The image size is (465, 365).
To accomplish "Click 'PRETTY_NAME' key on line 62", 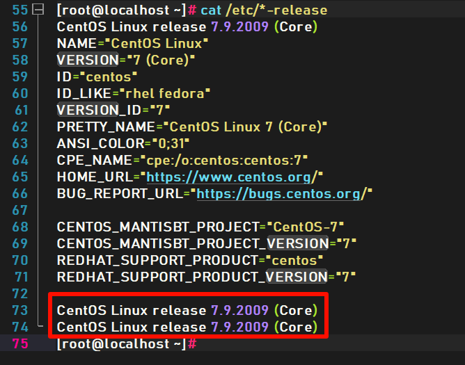I will pos(106,127).
